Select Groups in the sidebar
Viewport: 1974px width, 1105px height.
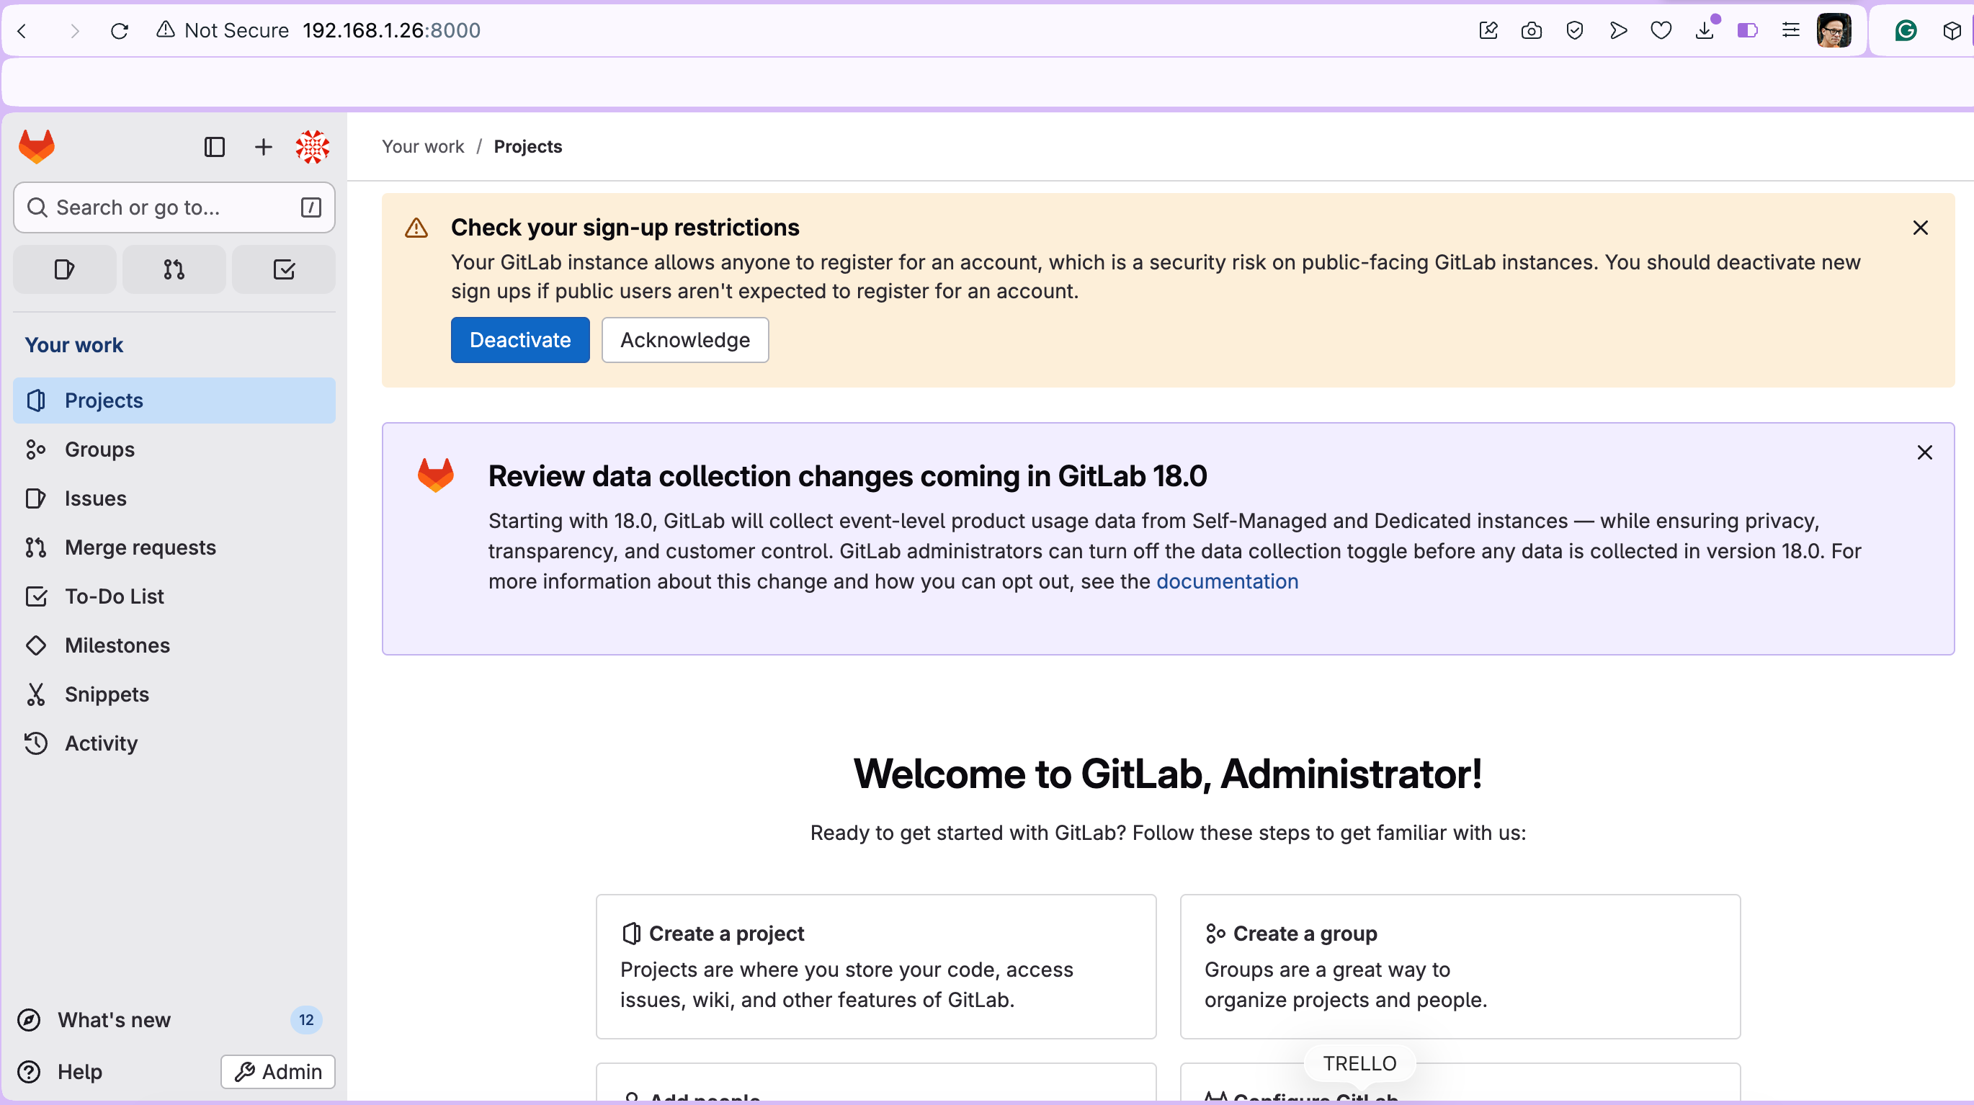[x=99, y=449]
